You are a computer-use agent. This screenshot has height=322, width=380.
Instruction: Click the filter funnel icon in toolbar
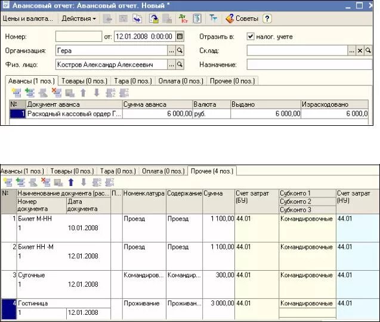point(214,18)
